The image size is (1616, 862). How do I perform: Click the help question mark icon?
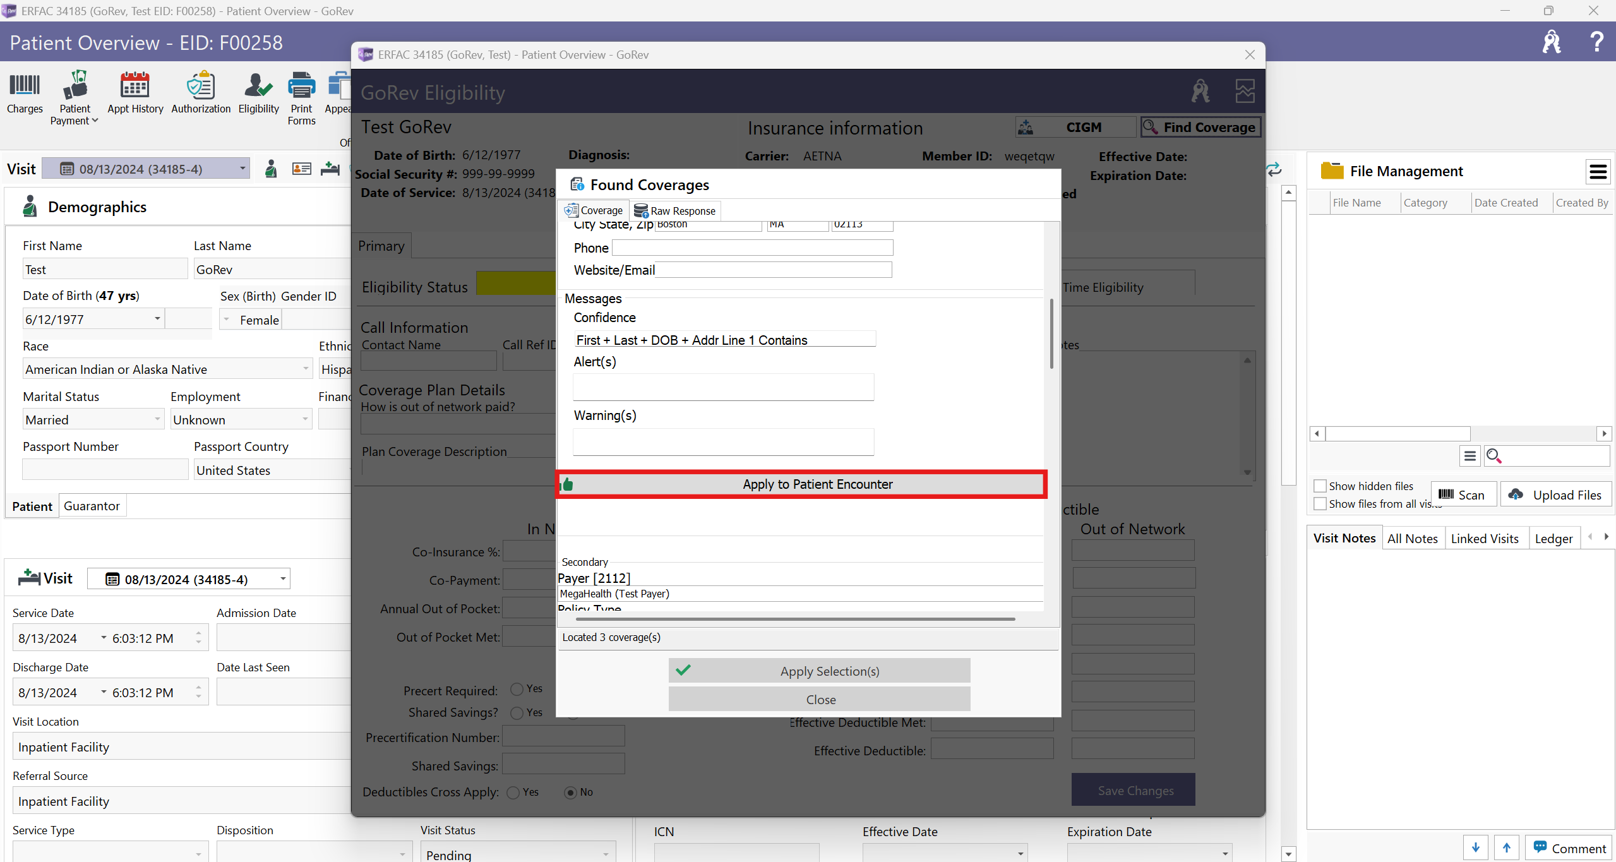pyautogui.click(x=1596, y=42)
